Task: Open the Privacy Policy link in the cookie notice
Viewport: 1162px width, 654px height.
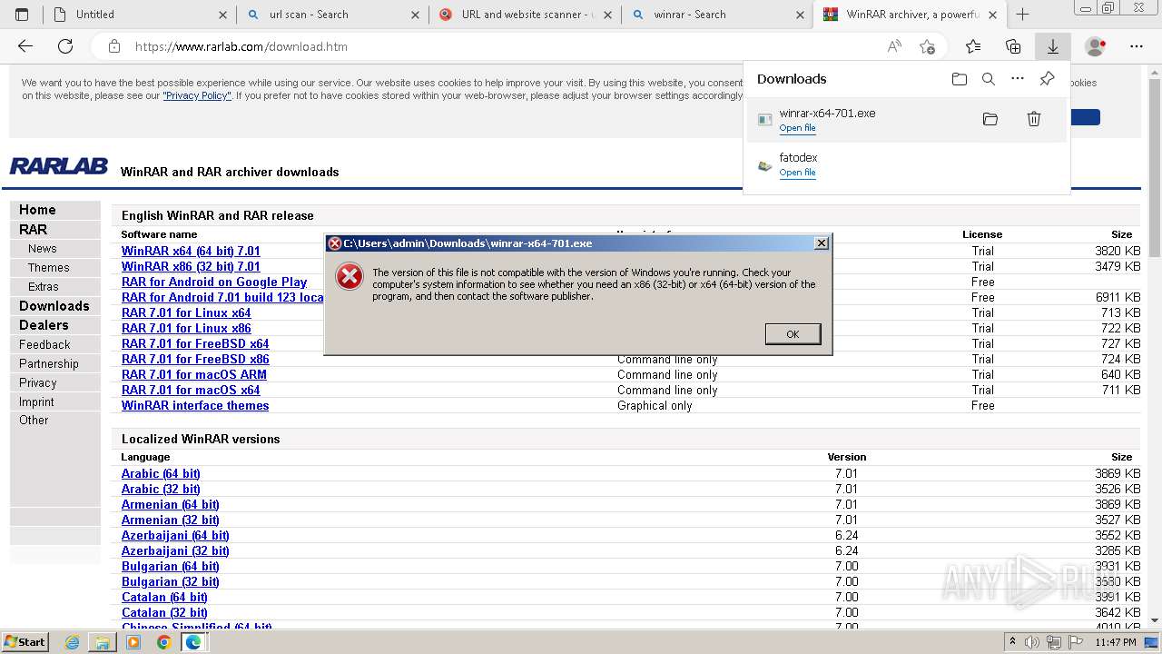Action: click(x=197, y=95)
